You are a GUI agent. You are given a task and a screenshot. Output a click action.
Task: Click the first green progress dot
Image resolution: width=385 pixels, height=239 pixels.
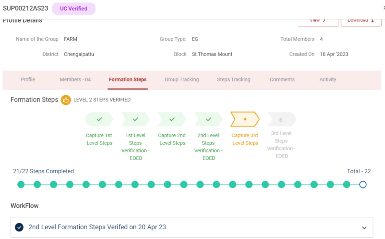pyautogui.click(x=21, y=184)
